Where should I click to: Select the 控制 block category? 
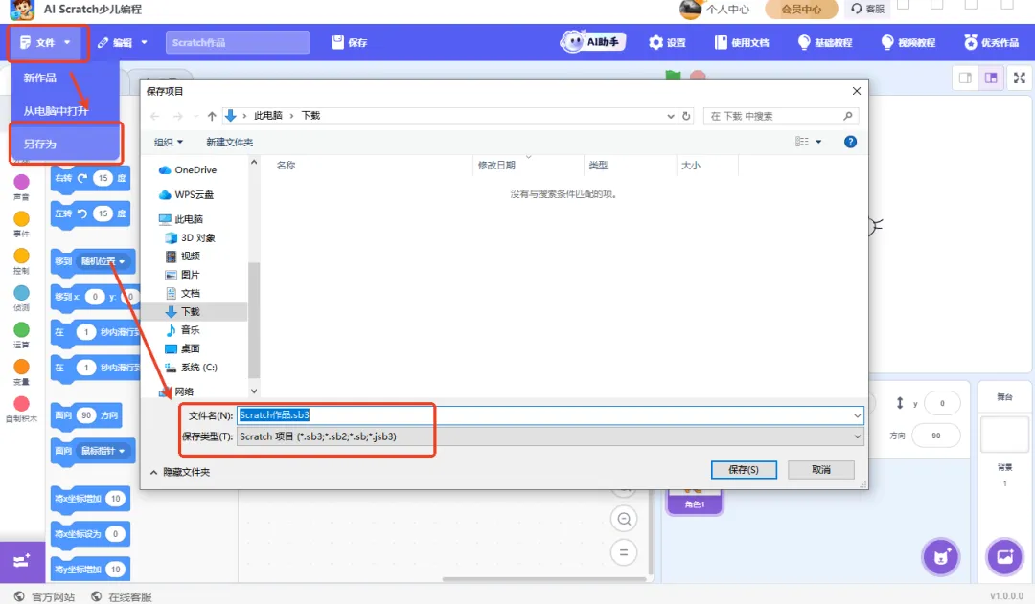(x=21, y=260)
